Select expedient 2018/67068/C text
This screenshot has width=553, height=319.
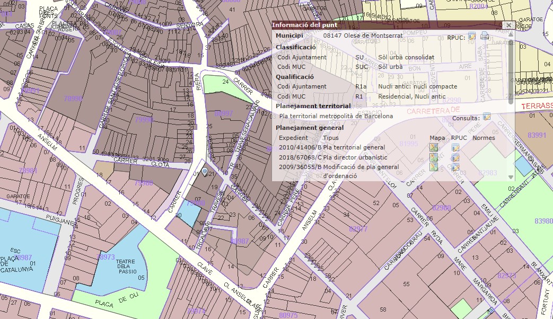point(300,157)
